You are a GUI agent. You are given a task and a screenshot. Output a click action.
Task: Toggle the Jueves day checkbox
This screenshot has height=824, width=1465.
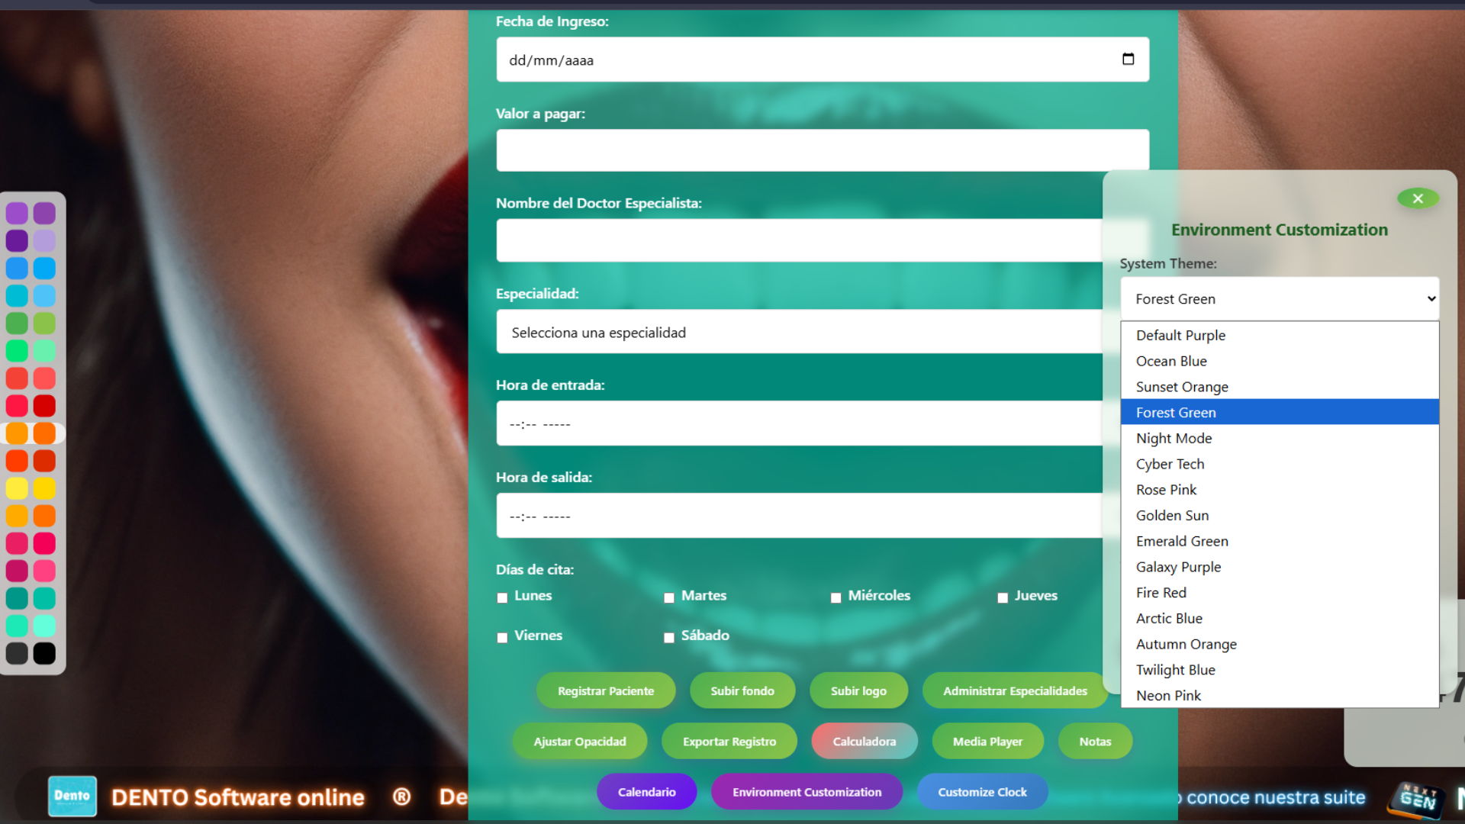(1003, 597)
